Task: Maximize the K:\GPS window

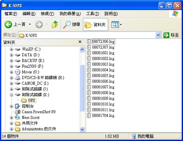Action: [170, 5]
